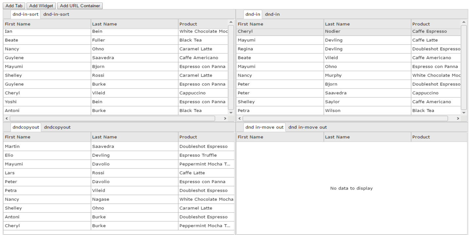Select the Martin first name cell
The width and height of the screenshot is (471, 235).
click(x=47, y=147)
